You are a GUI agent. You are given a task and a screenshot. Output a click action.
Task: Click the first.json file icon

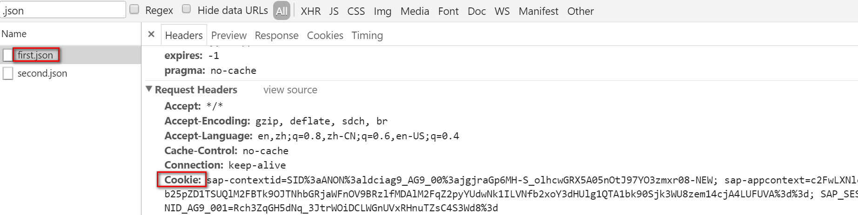click(x=8, y=55)
